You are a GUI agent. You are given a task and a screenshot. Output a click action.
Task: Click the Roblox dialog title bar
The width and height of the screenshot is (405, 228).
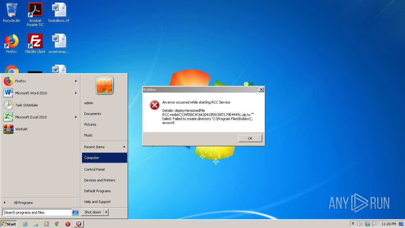pos(200,90)
